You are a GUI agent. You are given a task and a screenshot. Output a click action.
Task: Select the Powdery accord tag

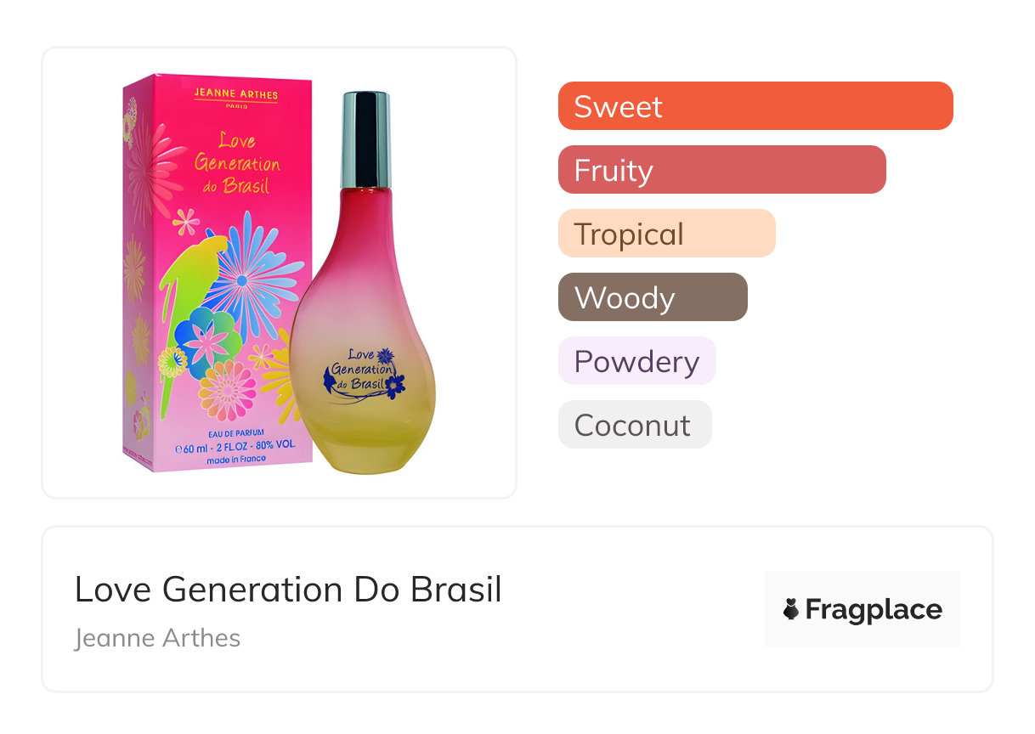pyautogui.click(x=636, y=361)
